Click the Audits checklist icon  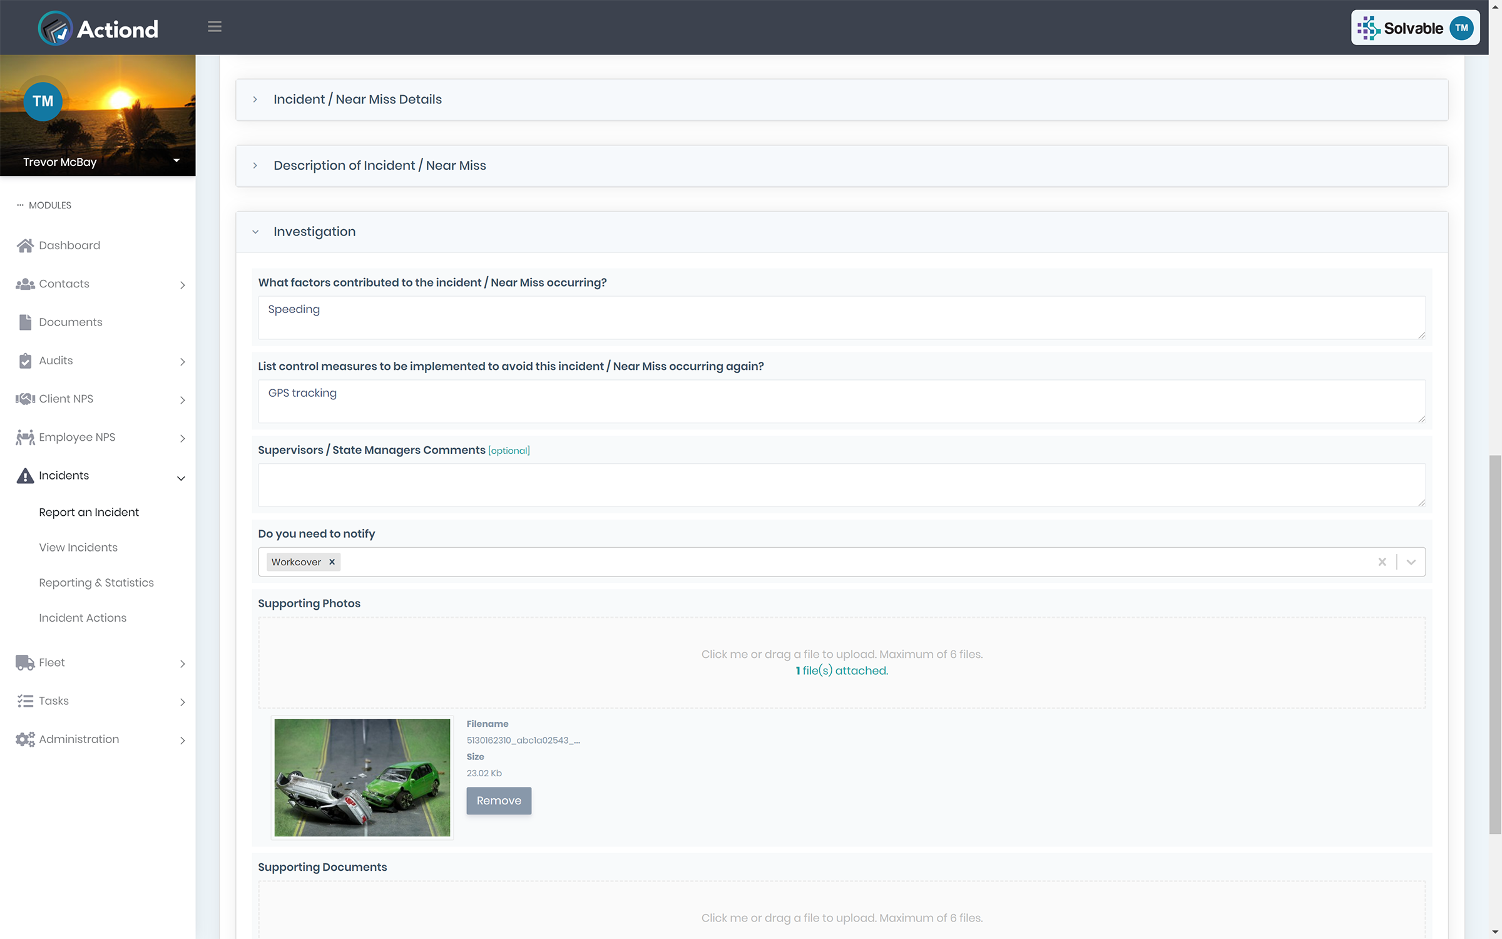pos(24,360)
